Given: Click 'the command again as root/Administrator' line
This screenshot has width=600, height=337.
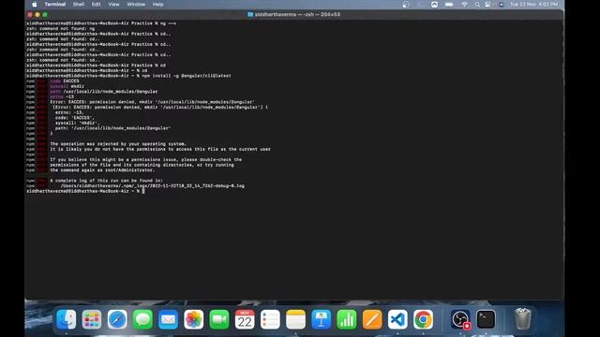Looking at the screenshot, I should coord(102,170).
